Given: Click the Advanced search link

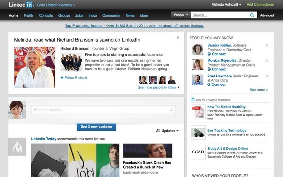Looking at the screenshot, I should point(267,16).
